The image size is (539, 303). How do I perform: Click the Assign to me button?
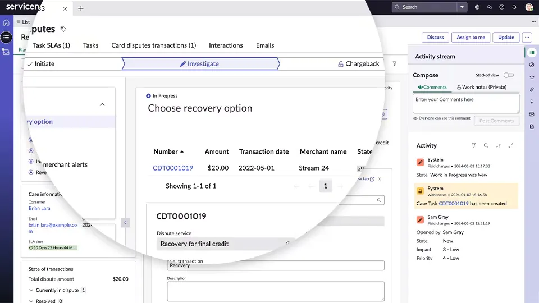click(471, 37)
